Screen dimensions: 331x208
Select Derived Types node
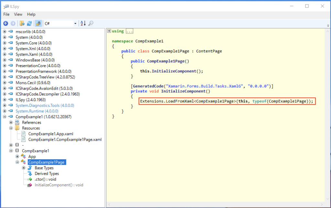pos(47,174)
